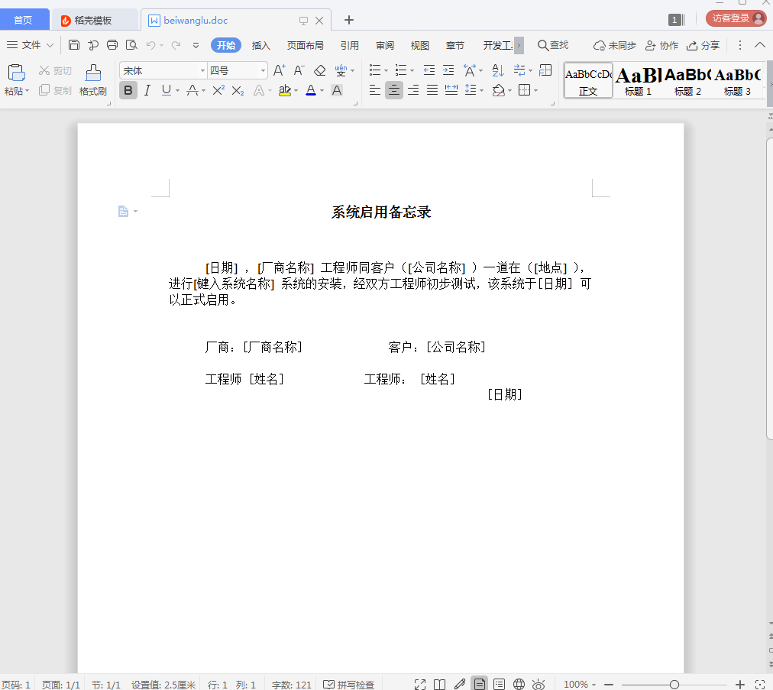The width and height of the screenshot is (773, 690).
Task: Click 未同步 sync status button
Action: [615, 45]
